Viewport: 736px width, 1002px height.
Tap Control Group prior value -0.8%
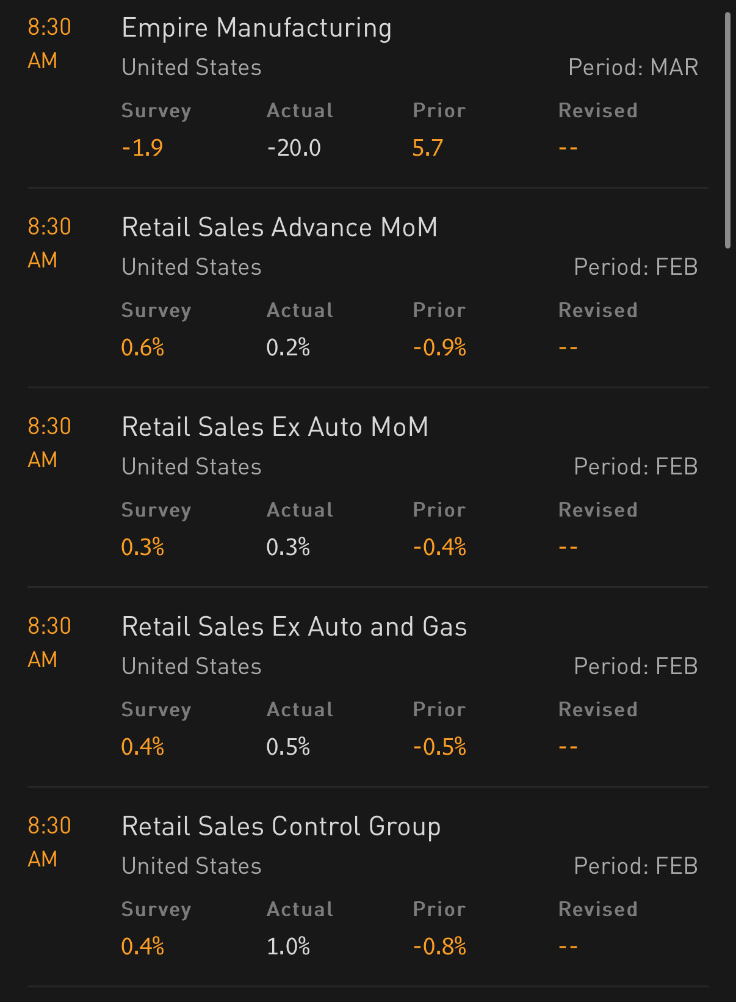point(439,946)
